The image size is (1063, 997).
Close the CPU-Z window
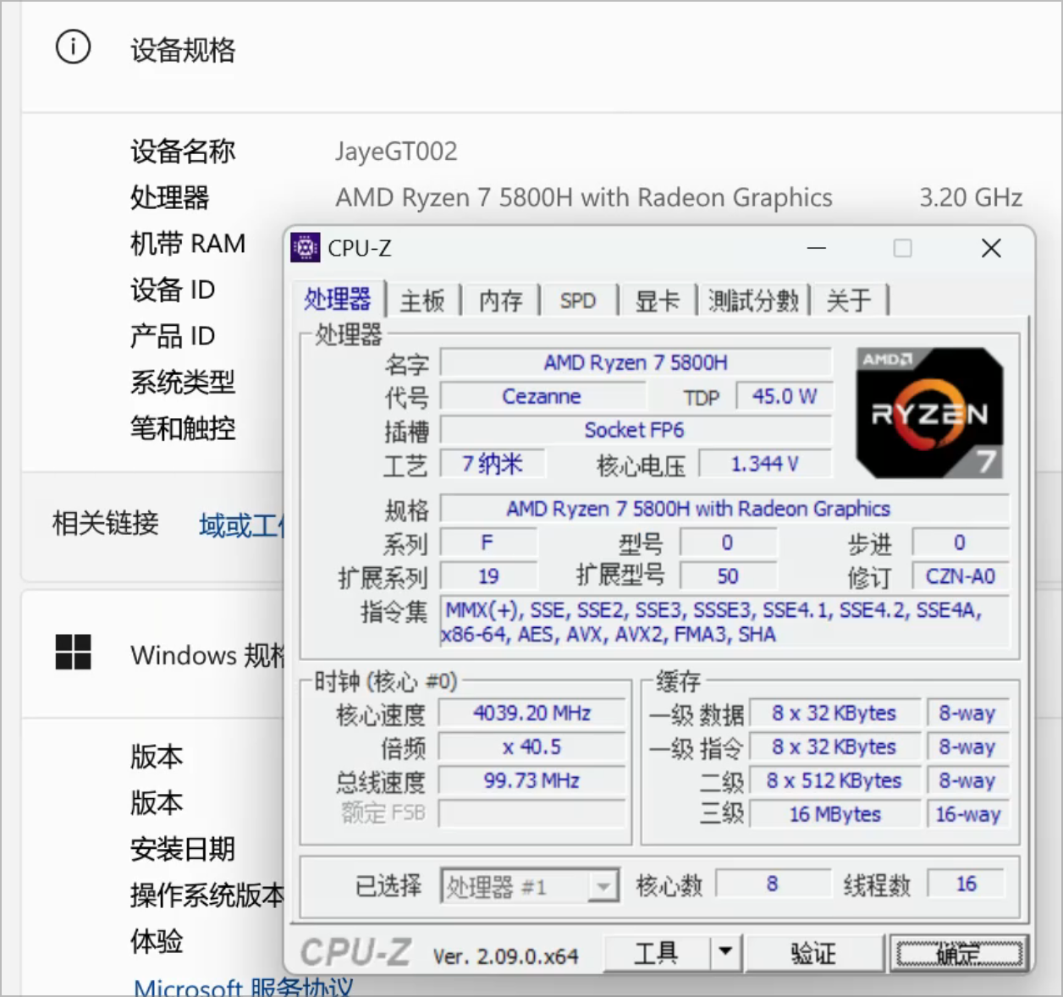[991, 248]
